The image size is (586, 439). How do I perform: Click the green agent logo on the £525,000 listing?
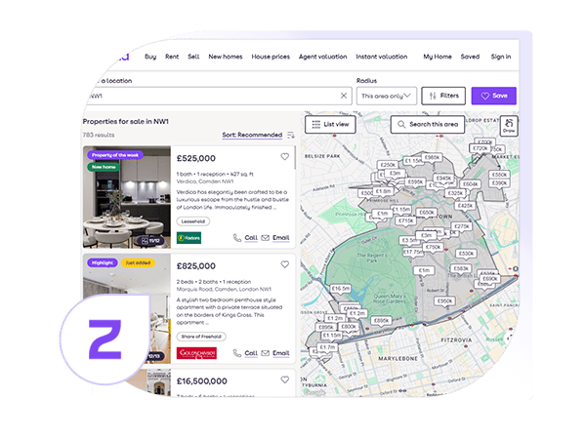(x=188, y=238)
